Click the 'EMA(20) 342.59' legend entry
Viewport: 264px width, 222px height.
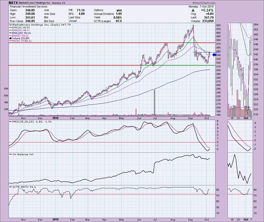coord(20,28)
